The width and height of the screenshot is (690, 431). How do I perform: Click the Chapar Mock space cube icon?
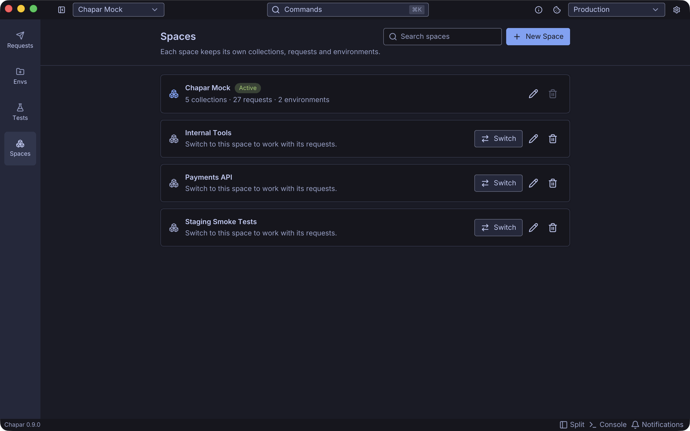(174, 94)
